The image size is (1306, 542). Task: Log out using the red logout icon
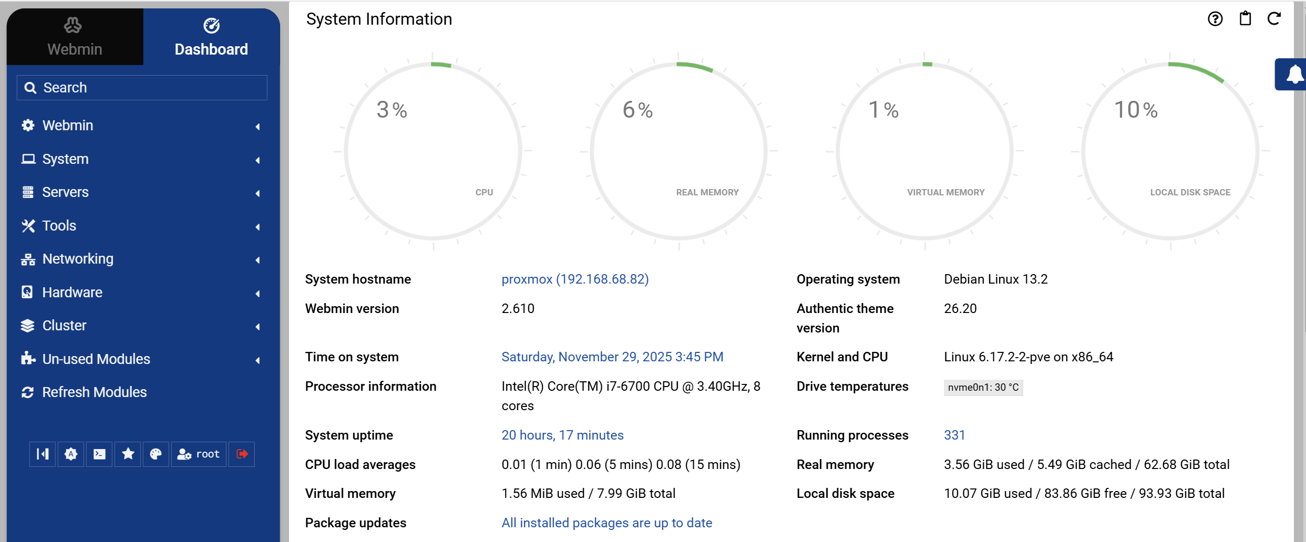tap(241, 454)
